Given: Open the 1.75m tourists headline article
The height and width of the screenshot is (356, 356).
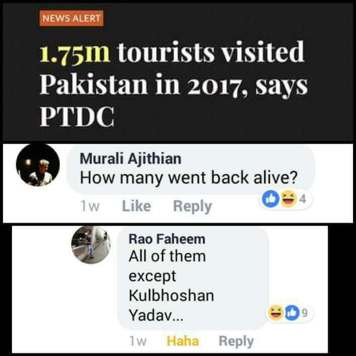Looking at the screenshot, I should tap(173, 84).
